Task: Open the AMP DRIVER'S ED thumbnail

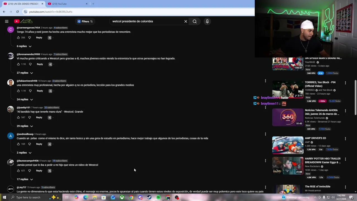Action: click(288, 145)
